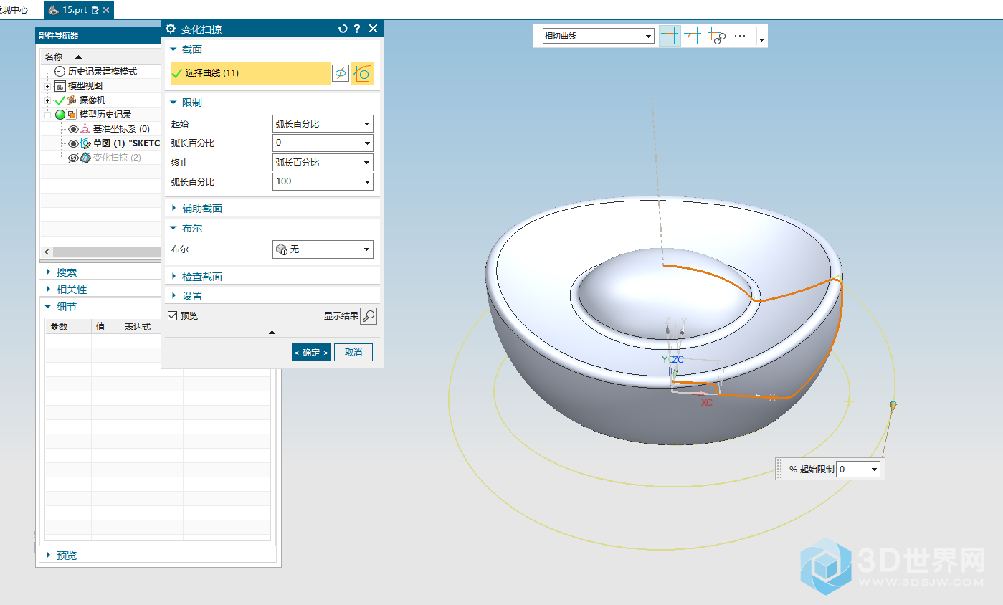Enable the stop at intersection icon

pyautogui.click(x=670, y=35)
